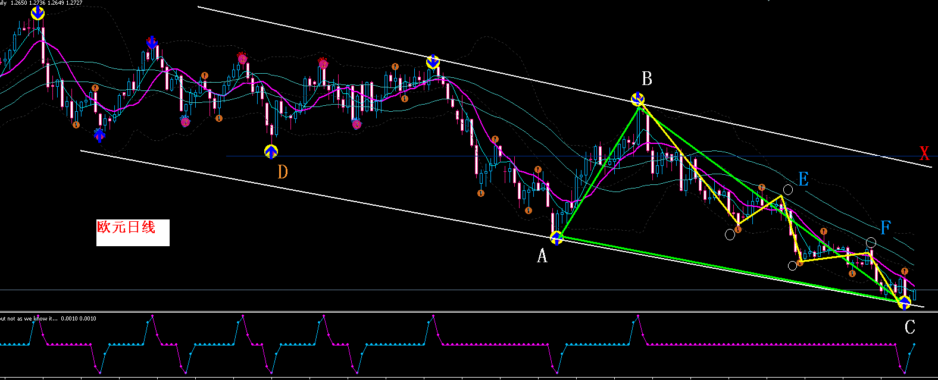Screen dimensions: 938x380
Task: Click the OHLC price values 1.2650 1.2736 1.2649 1.2727
Action: click(47, 3)
